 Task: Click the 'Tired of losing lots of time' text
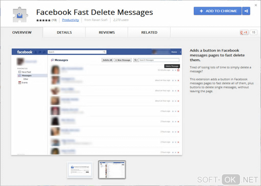click(220, 69)
